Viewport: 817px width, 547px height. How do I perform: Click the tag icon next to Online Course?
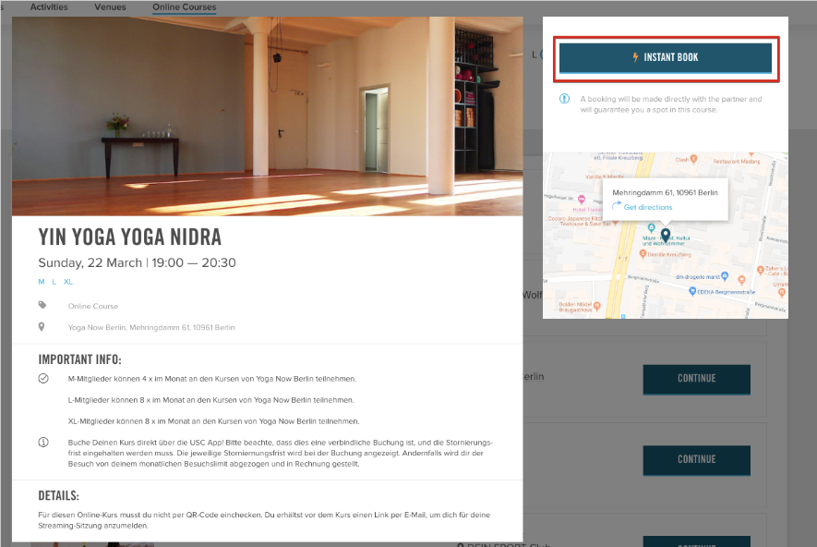pyautogui.click(x=42, y=305)
